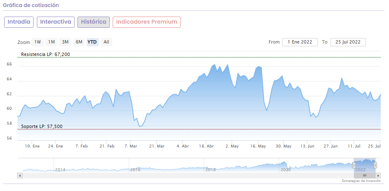Click the navigator scrollbar left arrow
Image resolution: width=389 pixels, height=191 pixels.
click(x=19, y=176)
